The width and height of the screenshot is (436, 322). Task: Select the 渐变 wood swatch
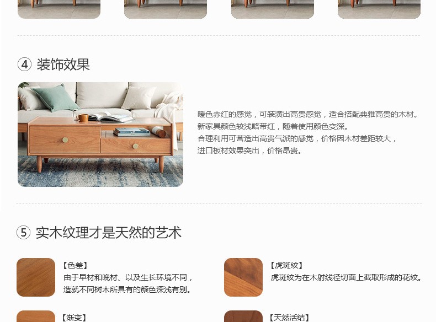(36, 316)
